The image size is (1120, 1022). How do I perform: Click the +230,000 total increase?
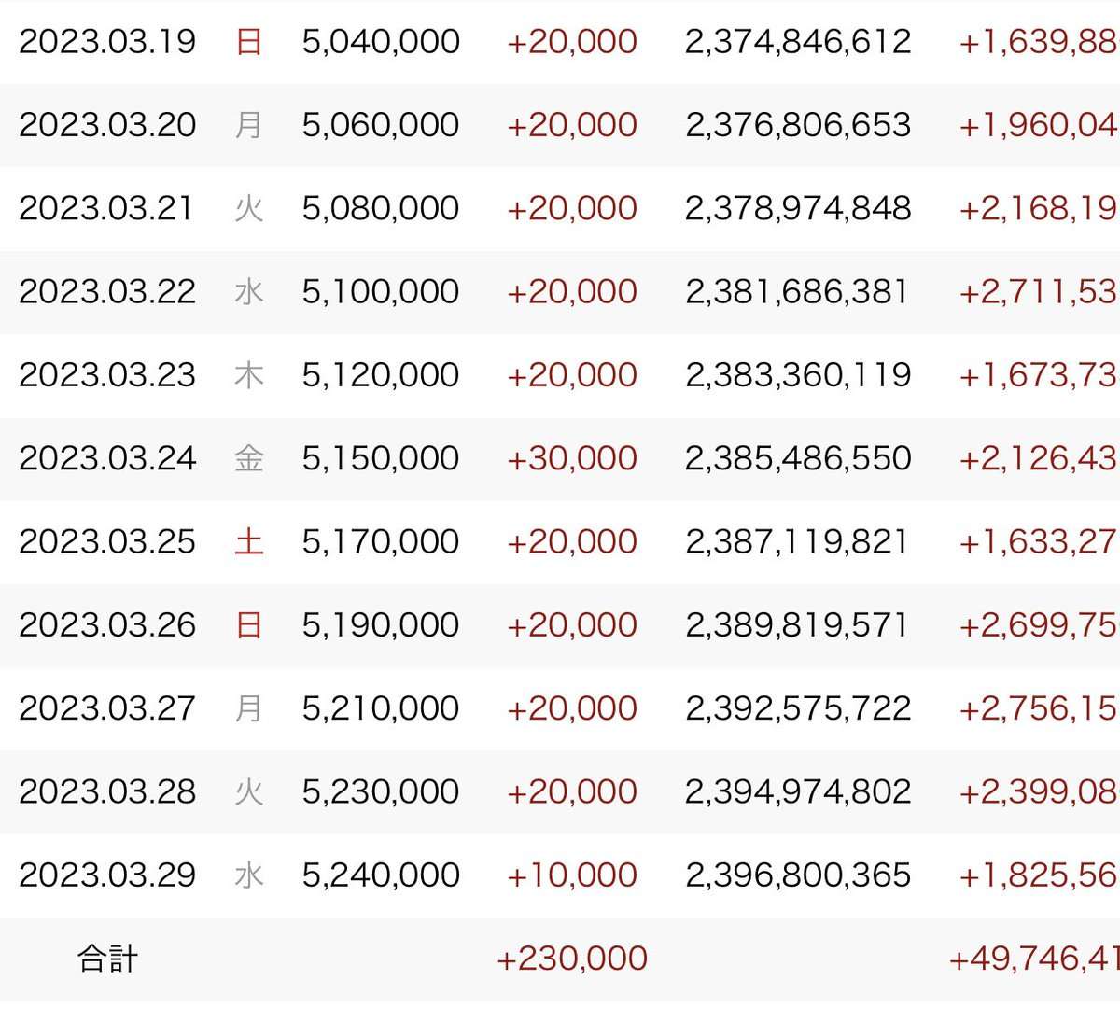tap(571, 959)
